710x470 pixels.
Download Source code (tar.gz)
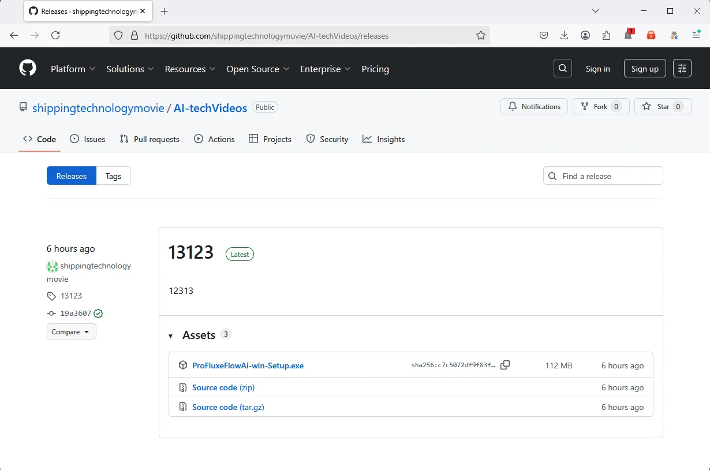(x=228, y=407)
